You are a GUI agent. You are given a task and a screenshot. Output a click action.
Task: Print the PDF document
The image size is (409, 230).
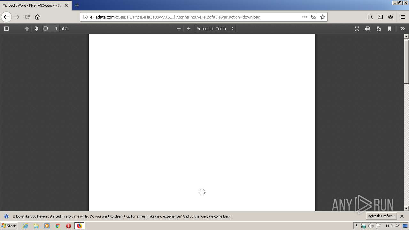368,29
